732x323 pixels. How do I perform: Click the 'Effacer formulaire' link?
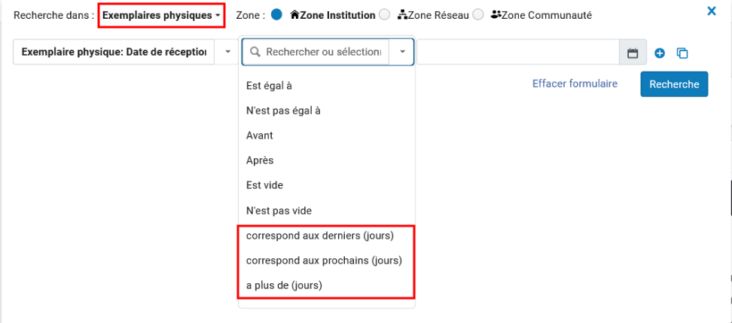575,84
